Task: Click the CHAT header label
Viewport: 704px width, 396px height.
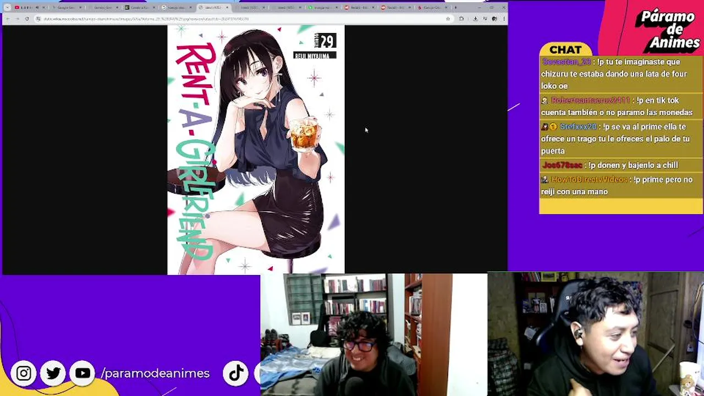Action: 565,50
